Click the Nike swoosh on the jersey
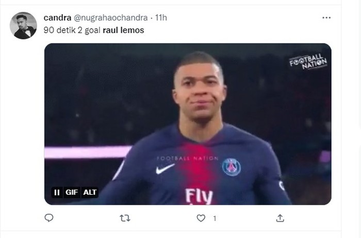 coord(165,168)
